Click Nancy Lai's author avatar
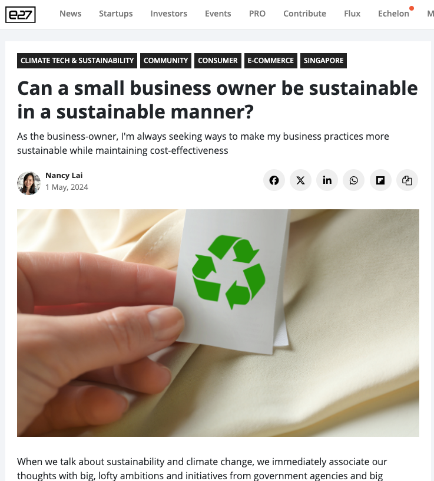 click(x=29, y=183)
